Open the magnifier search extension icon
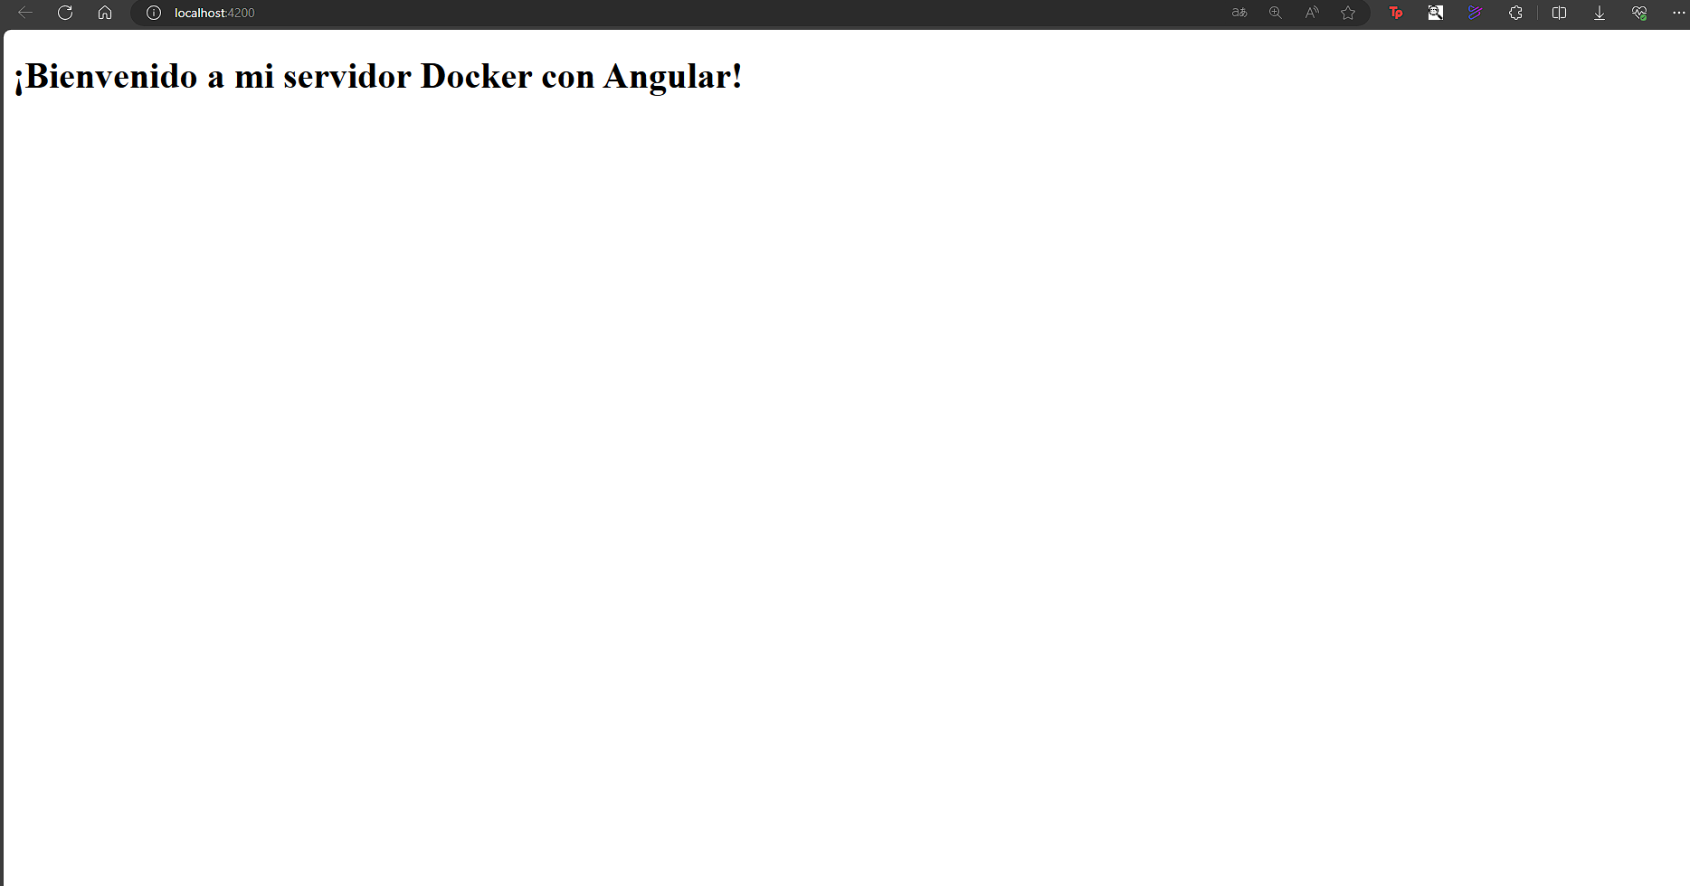1690x886 pixels. click(1436, 13)
